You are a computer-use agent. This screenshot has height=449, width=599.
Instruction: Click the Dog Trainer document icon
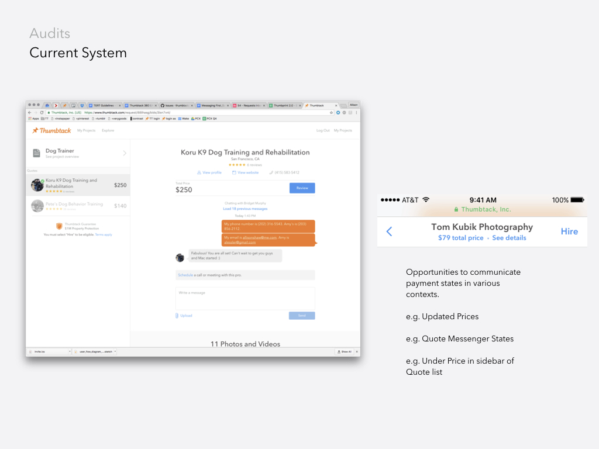(x=36, y=153)
